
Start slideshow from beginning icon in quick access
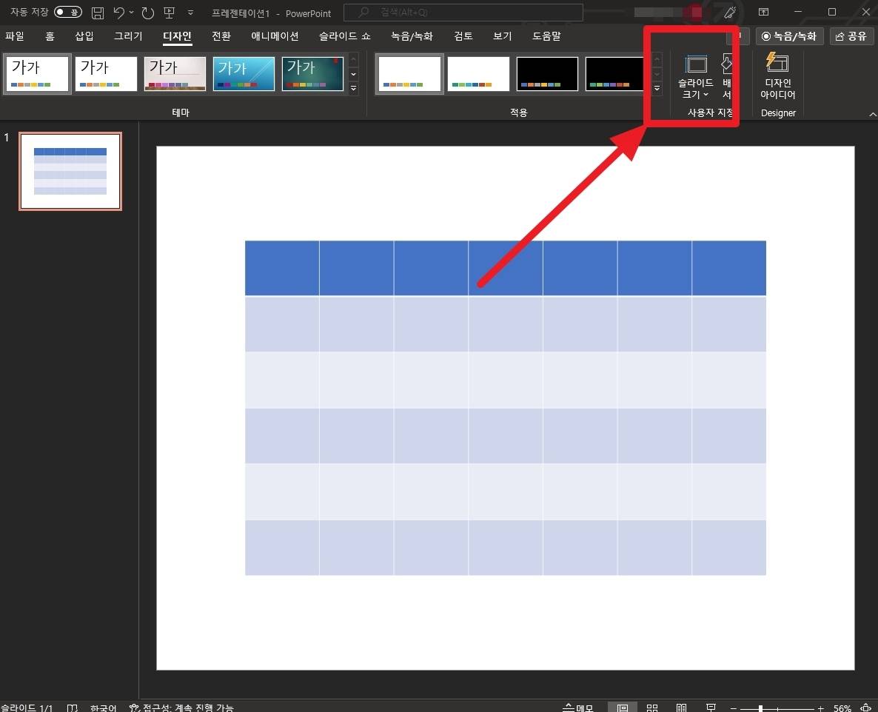click(169, 13)
